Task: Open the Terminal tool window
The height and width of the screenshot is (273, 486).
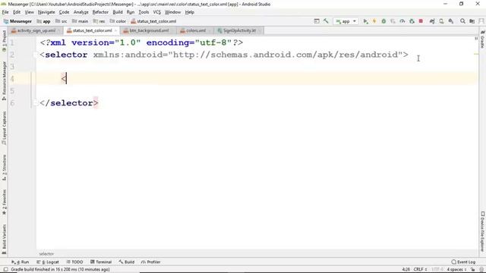Action: pos(101,262)
